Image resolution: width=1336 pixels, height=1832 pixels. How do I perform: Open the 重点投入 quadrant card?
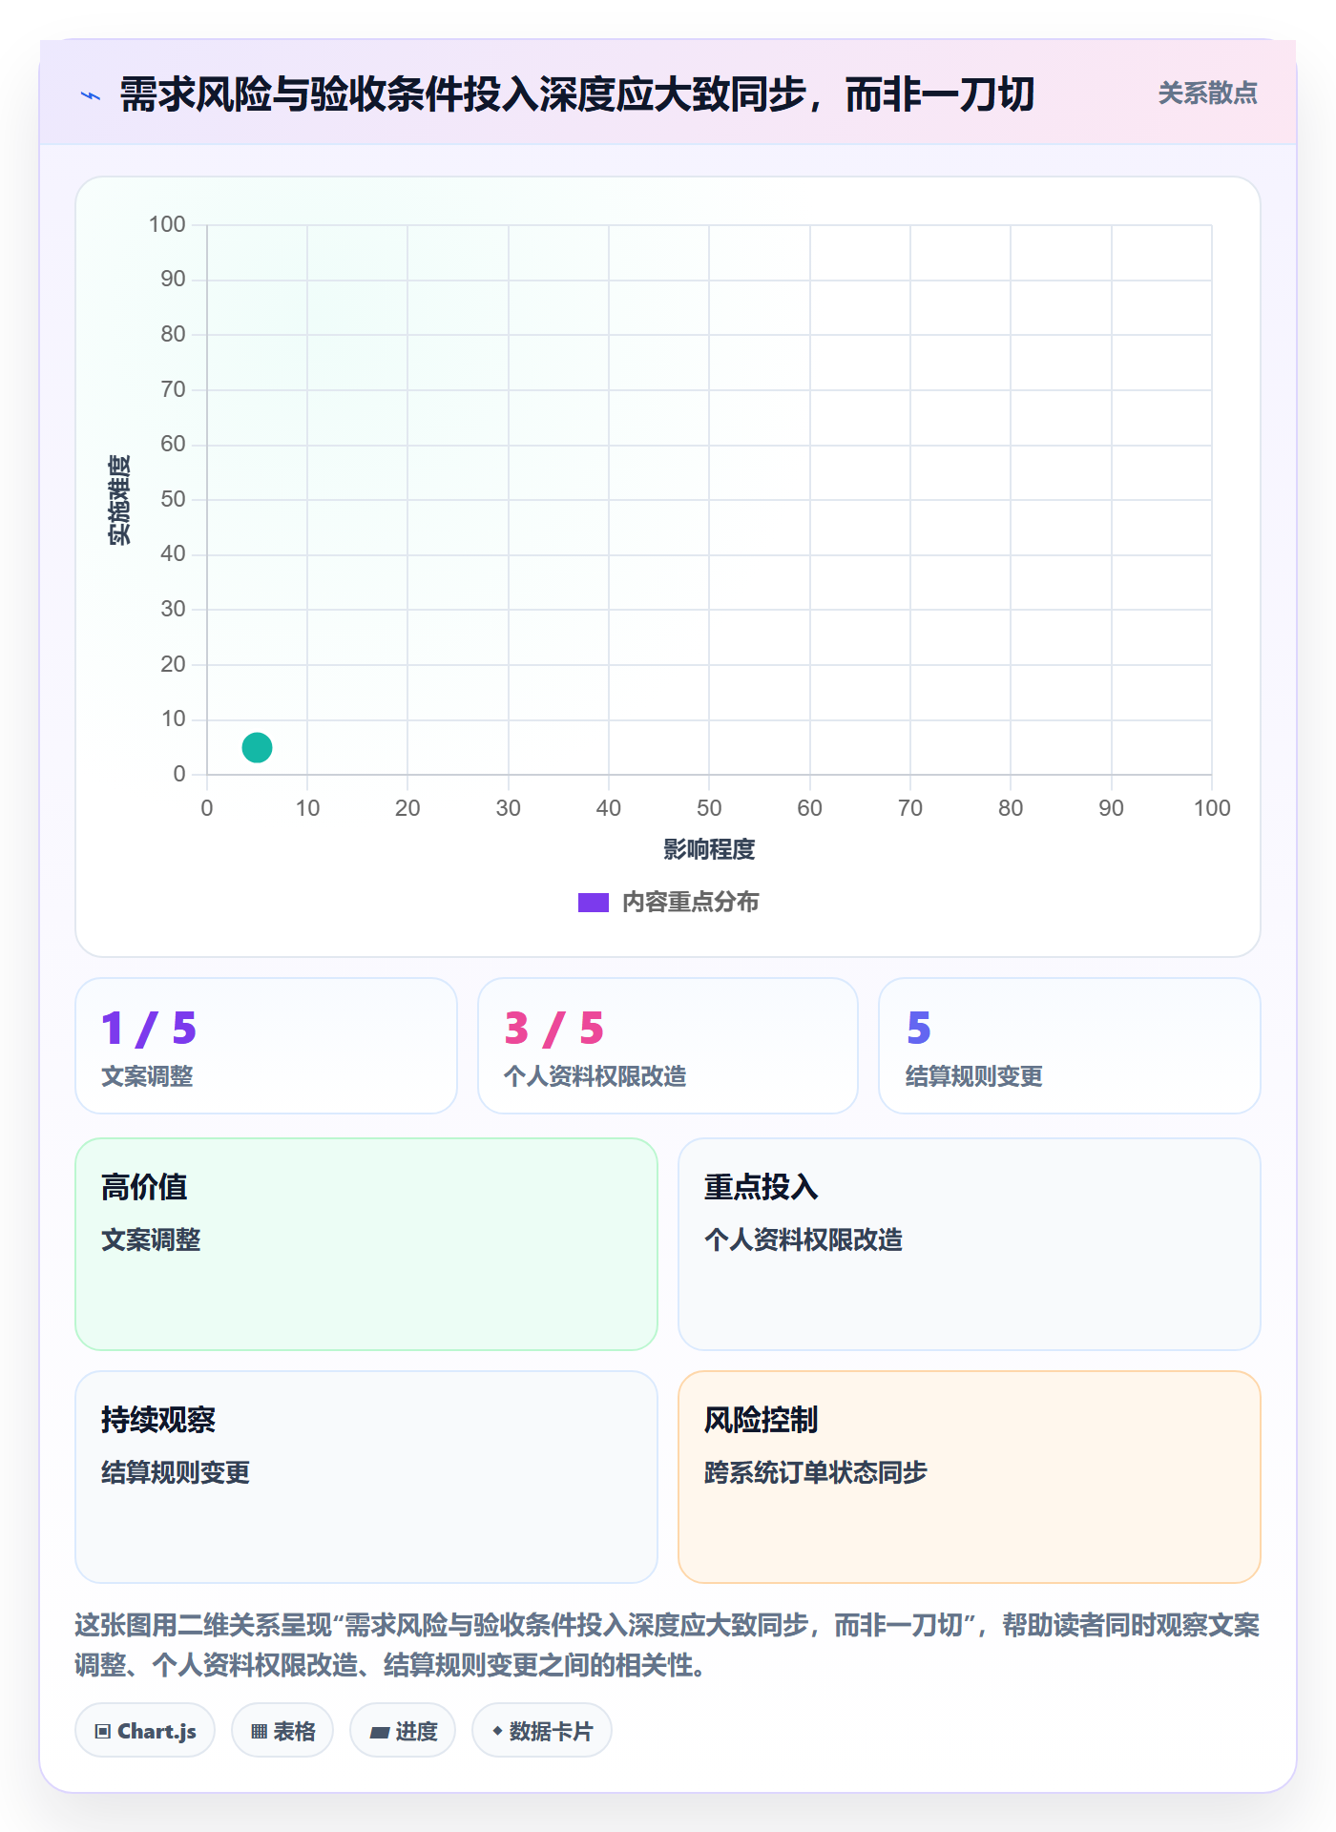pyautogui.click(x=970, y=1244)
